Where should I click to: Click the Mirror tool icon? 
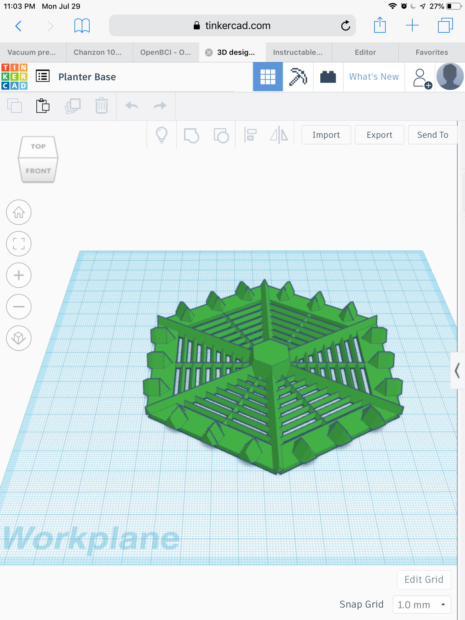(279, 135)
